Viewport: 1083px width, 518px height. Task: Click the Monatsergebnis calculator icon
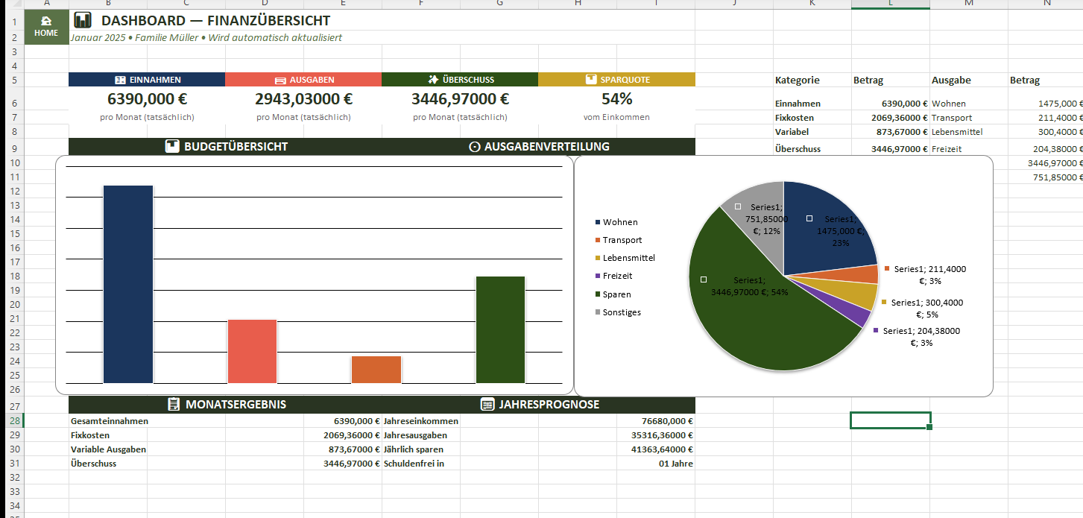[174, 405]
